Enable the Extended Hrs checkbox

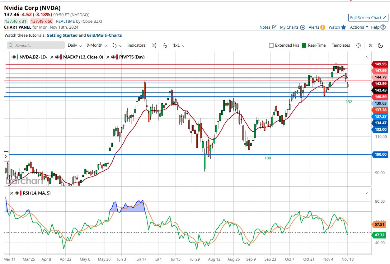[x=271, y=45]
